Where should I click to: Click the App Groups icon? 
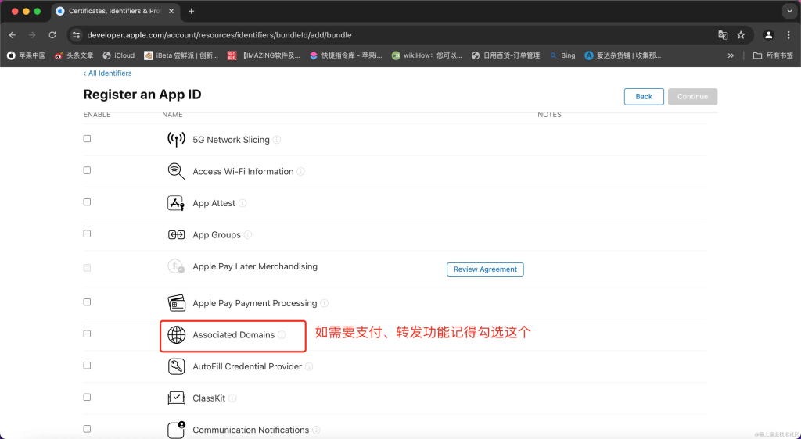[176, 235]
